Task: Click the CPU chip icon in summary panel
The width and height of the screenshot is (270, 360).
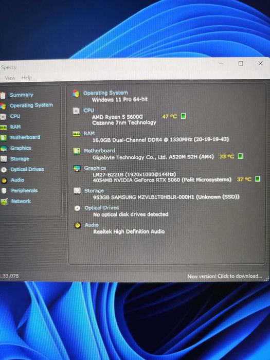Action: point(76,111)
